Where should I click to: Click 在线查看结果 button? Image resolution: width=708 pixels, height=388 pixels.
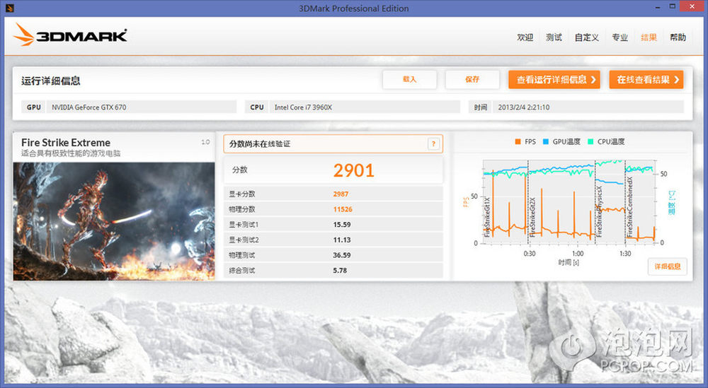[x=646, y=79]
